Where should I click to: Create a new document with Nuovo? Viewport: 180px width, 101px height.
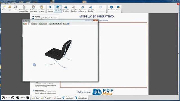pos(4,8)
